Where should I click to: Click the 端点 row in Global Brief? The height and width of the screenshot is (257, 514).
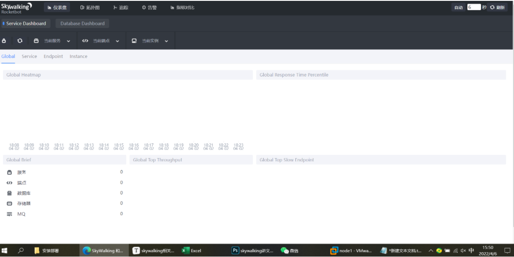(64, 182)
